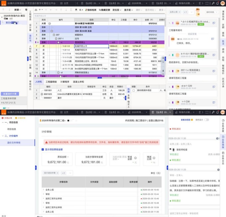The width and height of the screenshot is (226, 217).
Task: Expand the 新建 dropdown menu
Action: [17, 10]
